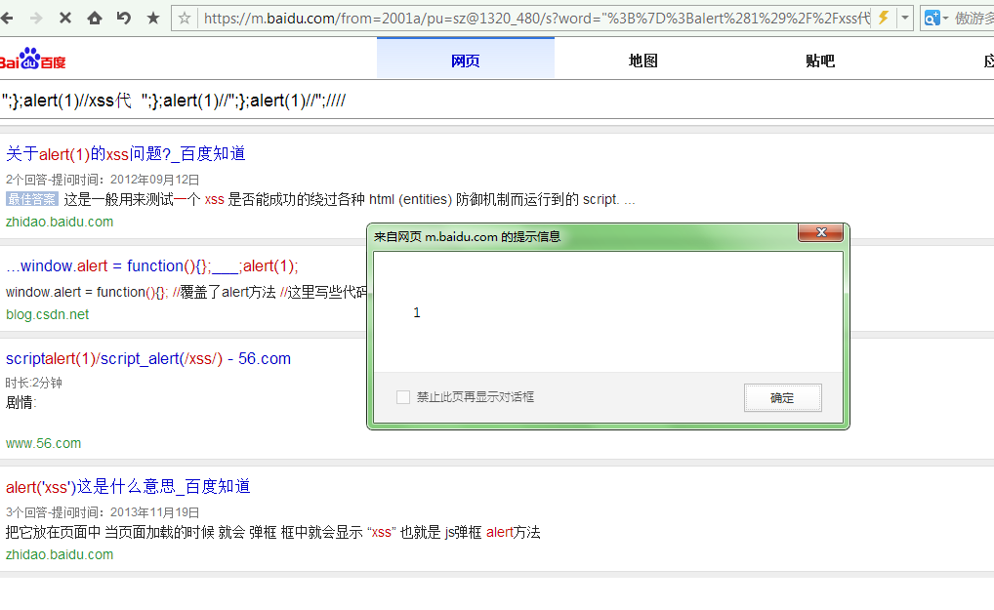The width and height of the screenshot is (994, 610).
Task: Click the Baidu search query input field
Action: click(497, 101)
